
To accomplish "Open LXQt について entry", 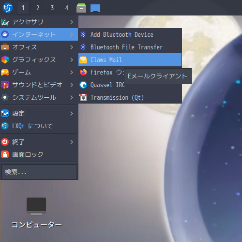I will click(39, 126).
